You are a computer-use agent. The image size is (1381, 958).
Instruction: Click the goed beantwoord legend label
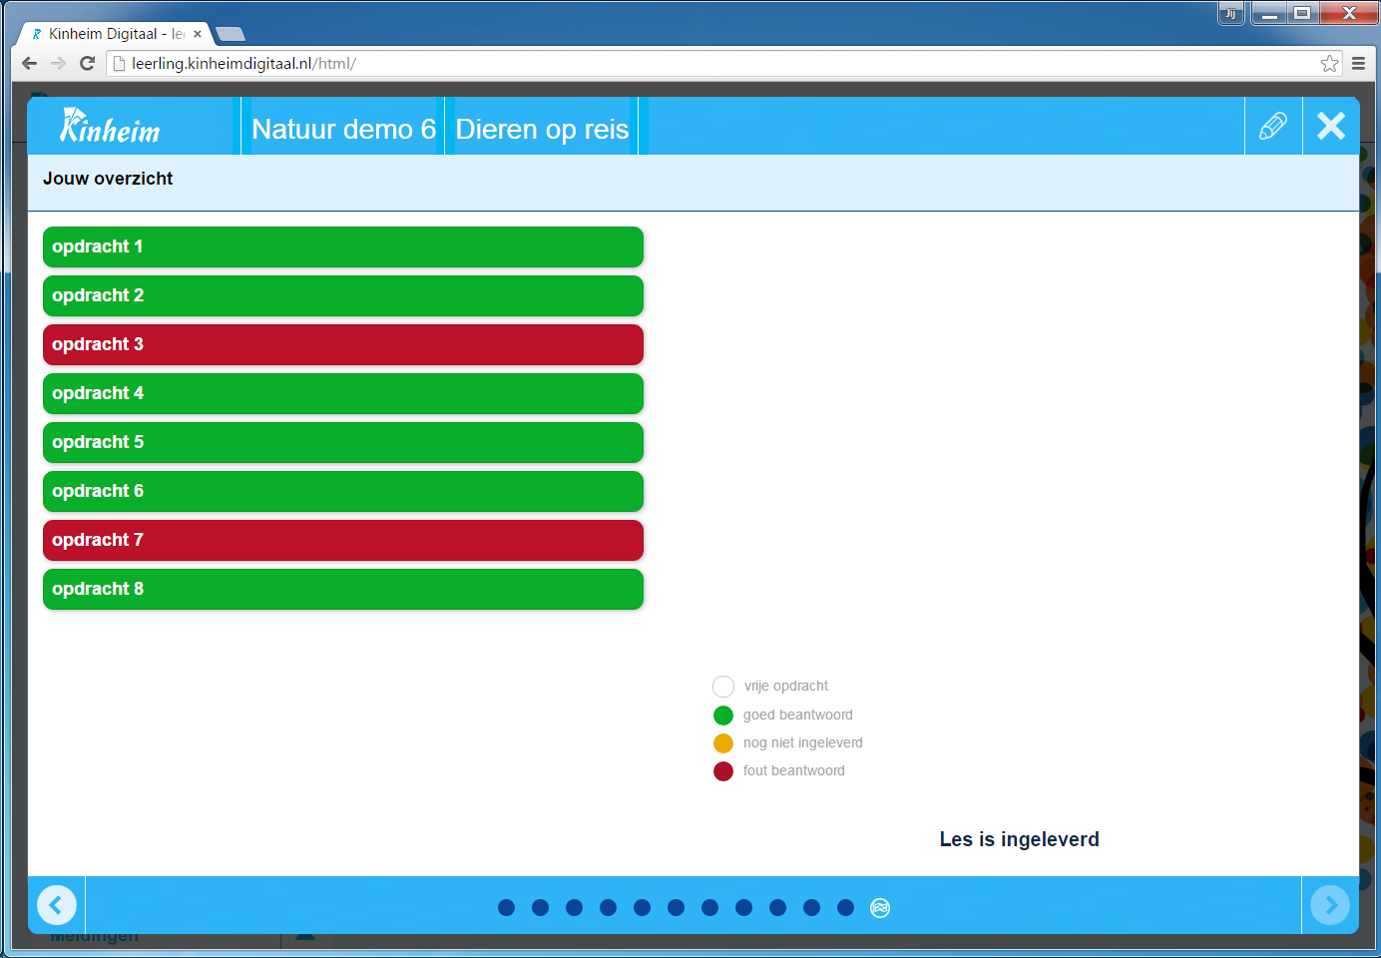click(x=798, y=715)
